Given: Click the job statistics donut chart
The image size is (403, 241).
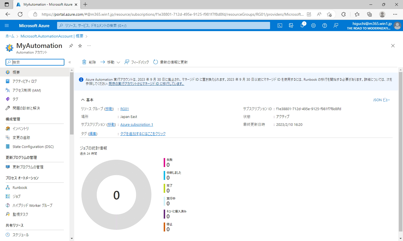Looking at the screenshot, I should click(x=116, y=195).
